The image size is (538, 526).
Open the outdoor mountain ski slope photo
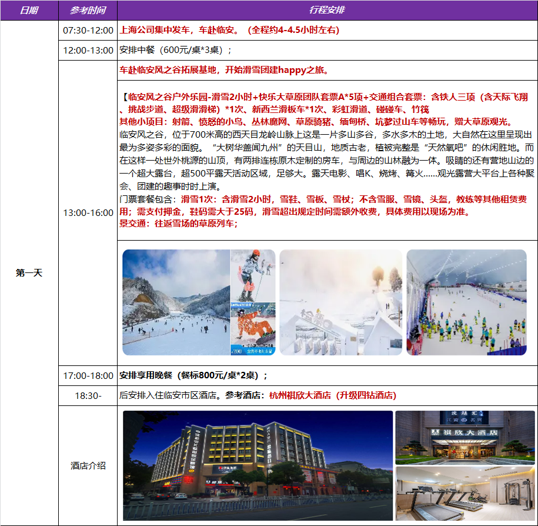coord(176,302)
